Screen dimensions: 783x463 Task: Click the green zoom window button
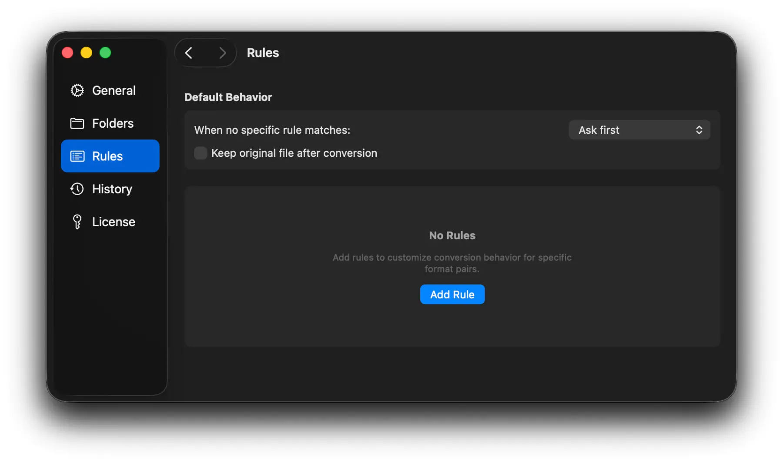click(x=105, y=53)
